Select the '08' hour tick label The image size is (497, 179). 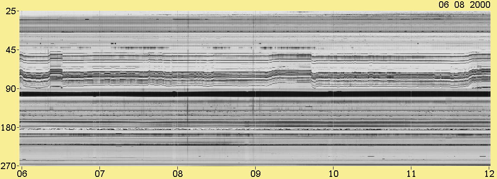177,174
